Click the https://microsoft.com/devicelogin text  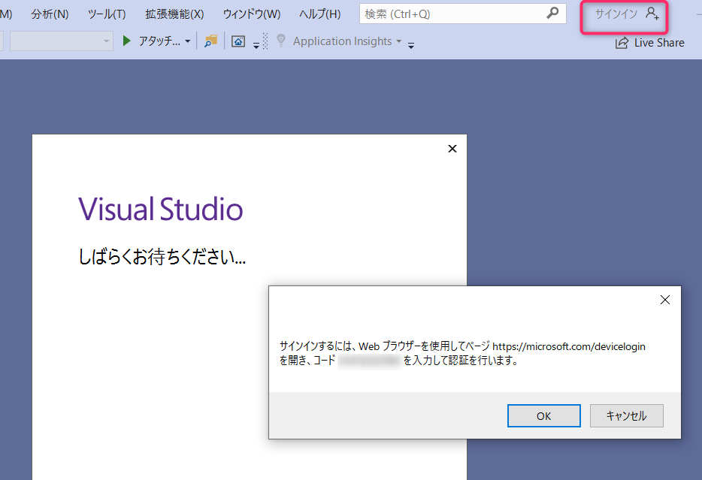569,346
